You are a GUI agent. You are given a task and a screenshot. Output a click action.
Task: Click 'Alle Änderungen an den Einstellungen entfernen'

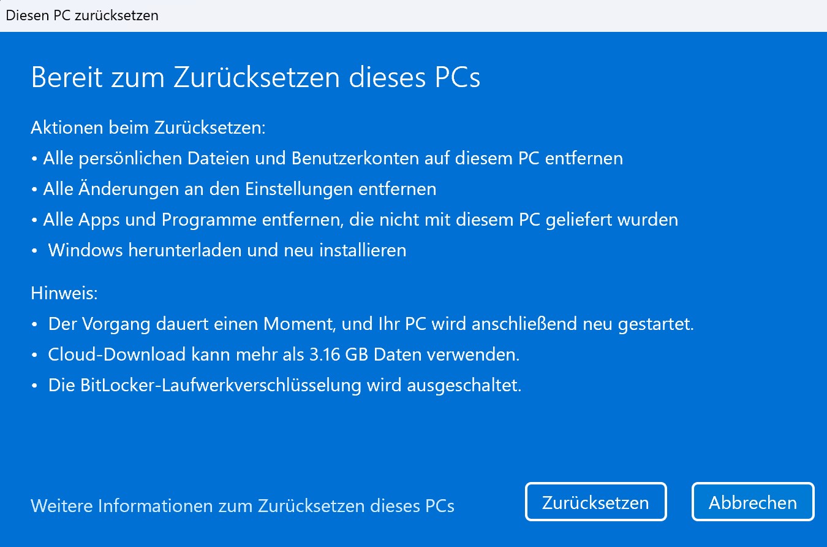pos(240,189)
